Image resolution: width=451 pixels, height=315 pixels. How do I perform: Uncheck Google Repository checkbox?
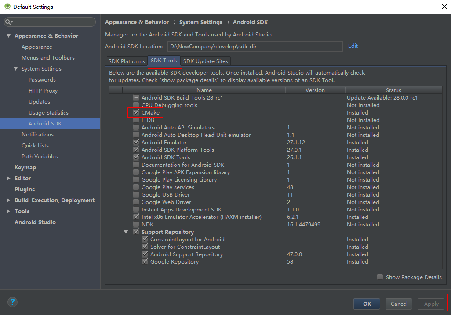coord(145,261)
